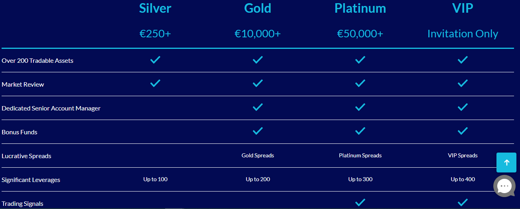
Task: Open the live chat bubble
Action: [504, 186]
